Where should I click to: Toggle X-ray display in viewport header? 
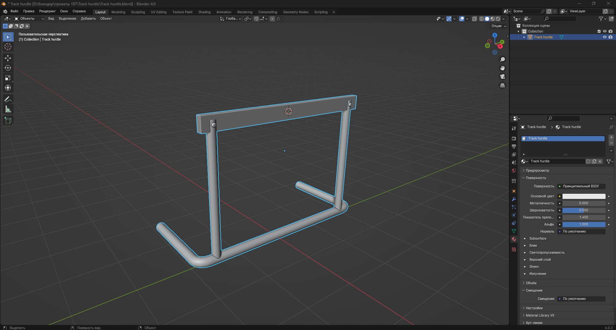474,19
